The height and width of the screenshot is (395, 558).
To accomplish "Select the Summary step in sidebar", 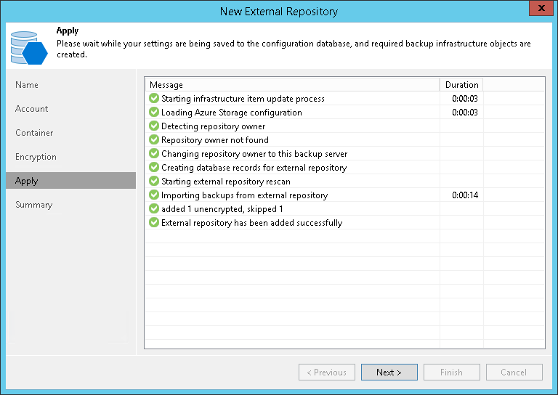I will coord(33,205).
